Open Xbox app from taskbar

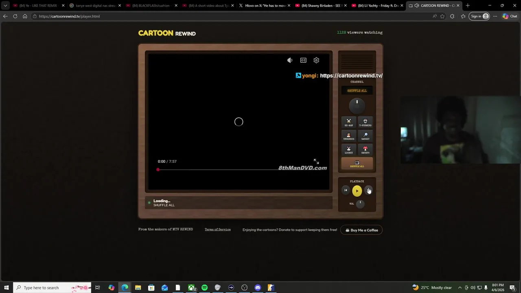point(191,288)
